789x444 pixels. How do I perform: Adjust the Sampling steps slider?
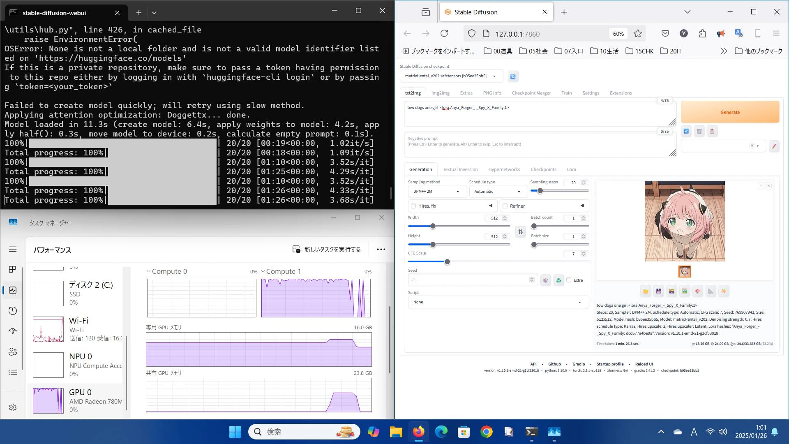tap(560, 191)
